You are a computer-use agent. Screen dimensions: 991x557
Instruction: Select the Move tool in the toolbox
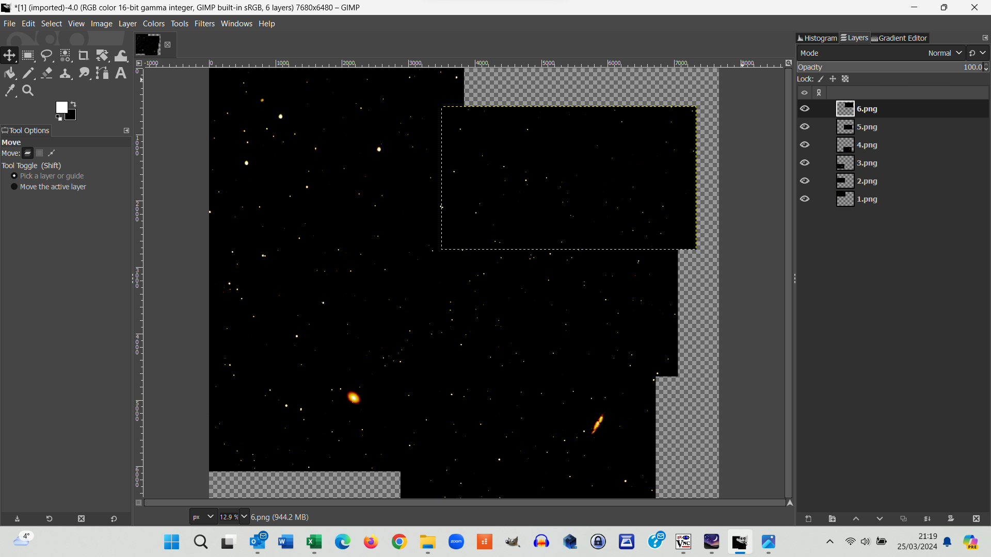click(9, 55)
